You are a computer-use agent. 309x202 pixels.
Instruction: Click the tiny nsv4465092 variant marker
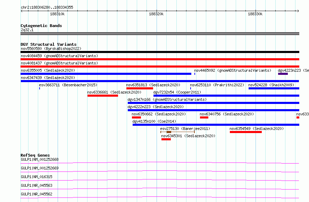tap(195, 74)
